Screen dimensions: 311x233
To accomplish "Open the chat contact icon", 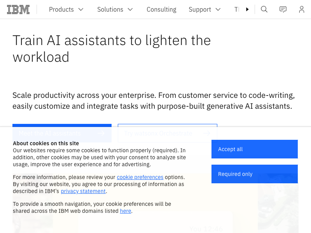I will (x=283, y=9).
